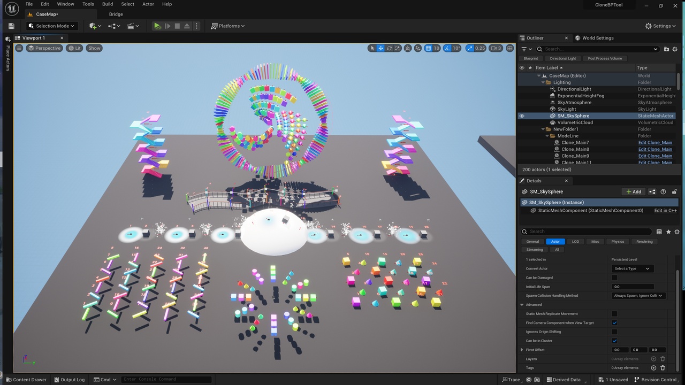Open the Outliner settings gear
Image resolution: width=685 pixels, height=385 pixels.
[675, 49]
